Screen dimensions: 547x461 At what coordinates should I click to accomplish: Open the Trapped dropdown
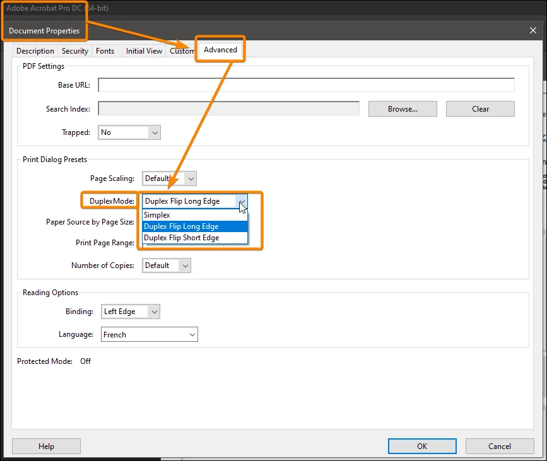pos(129,132)
